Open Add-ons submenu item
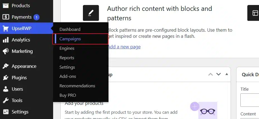Viewport: 259px width, 119px height. pos(68,76)
